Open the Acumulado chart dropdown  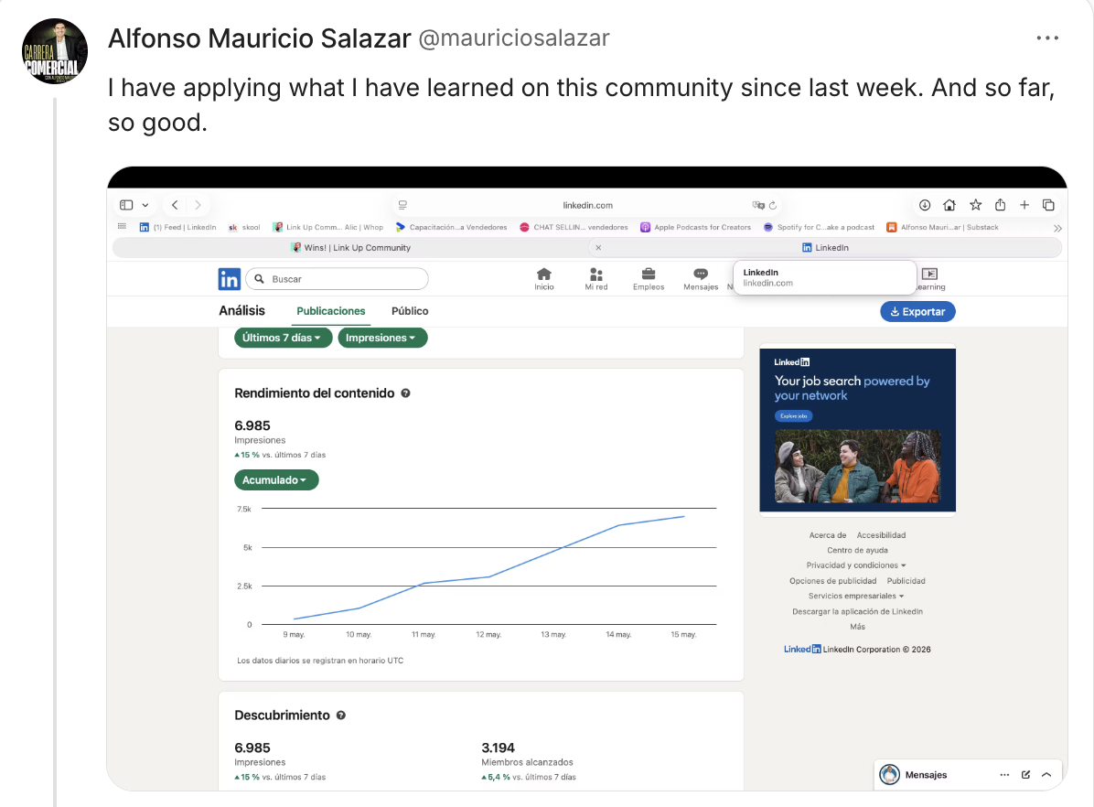pyautogui.click(x=276, y=480)
